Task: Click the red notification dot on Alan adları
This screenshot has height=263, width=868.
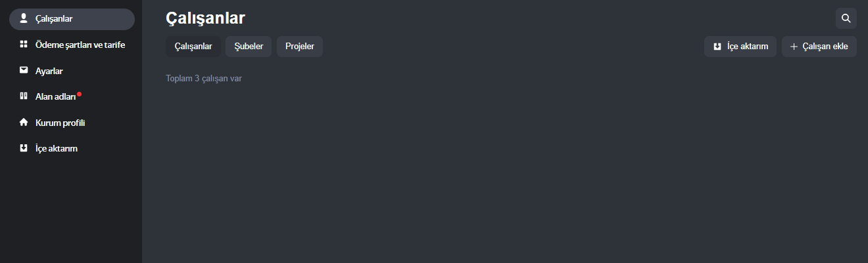Action: [x=79, y=94]
